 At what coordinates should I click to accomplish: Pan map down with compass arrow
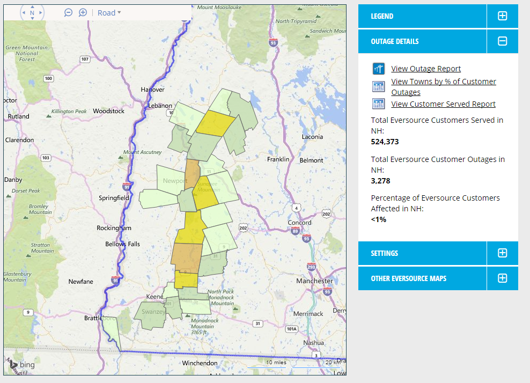pos(32,19)
